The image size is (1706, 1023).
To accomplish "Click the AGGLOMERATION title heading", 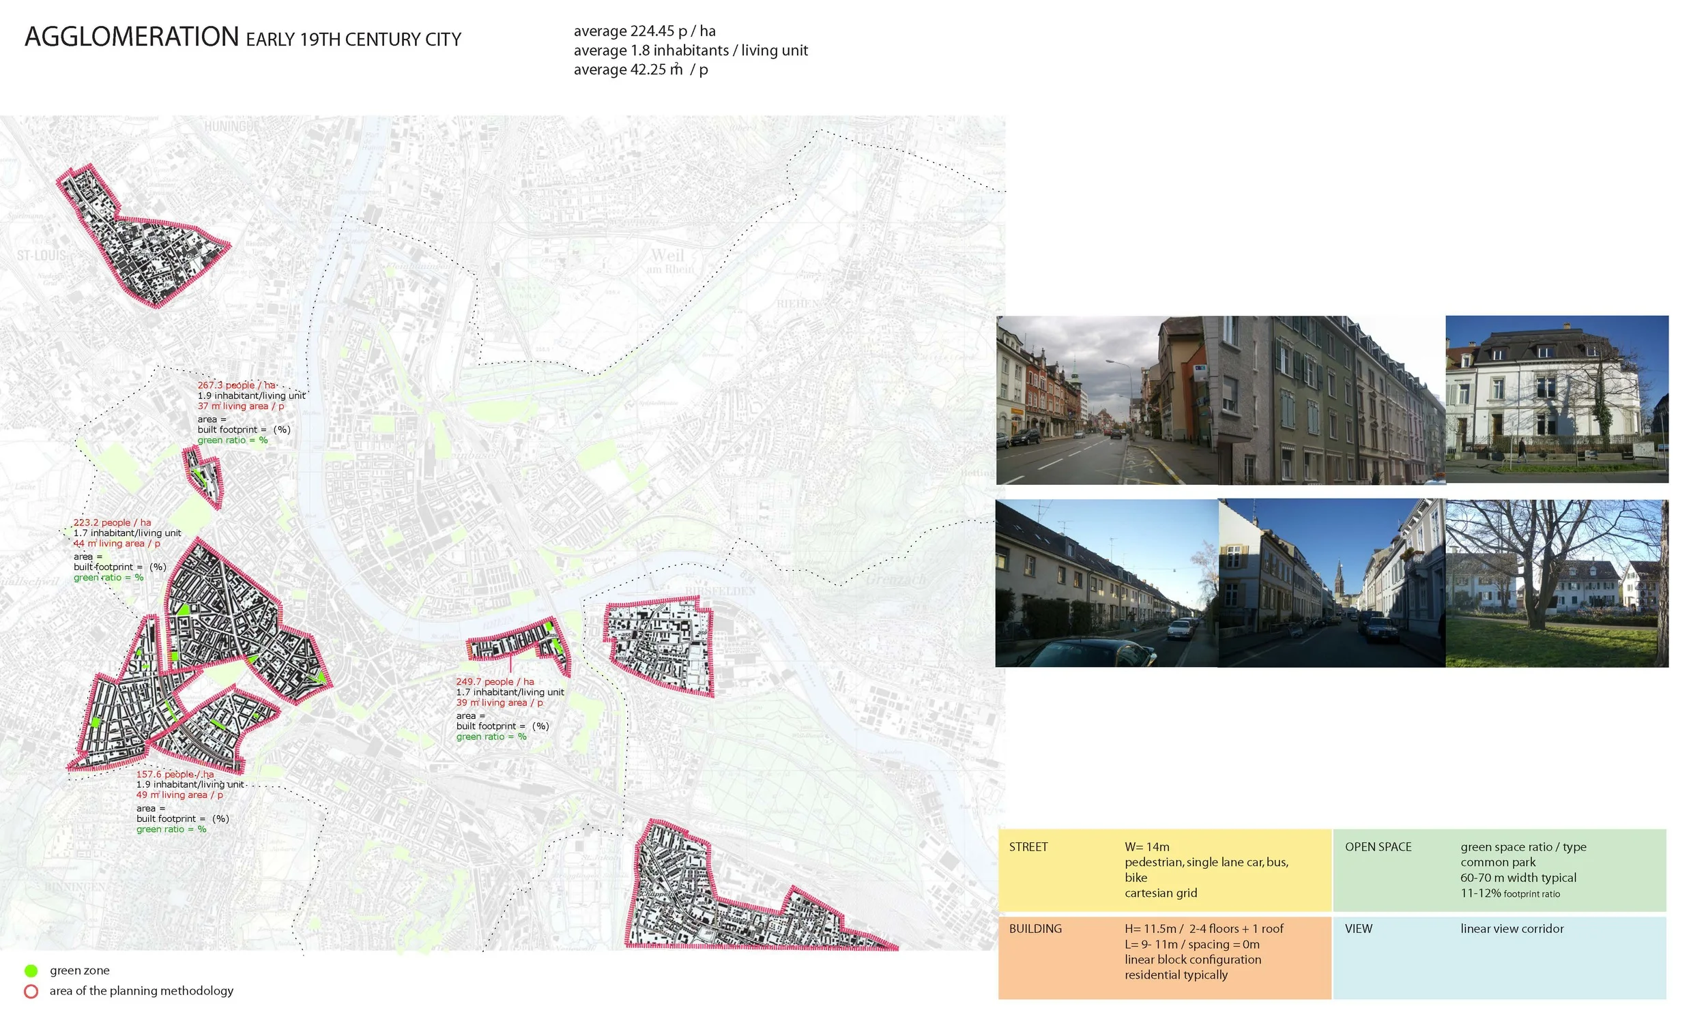I will [131, 37].
